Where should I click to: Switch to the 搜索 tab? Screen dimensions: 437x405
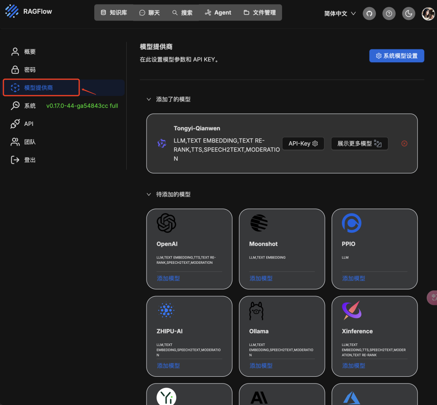(x=182, y=13)
